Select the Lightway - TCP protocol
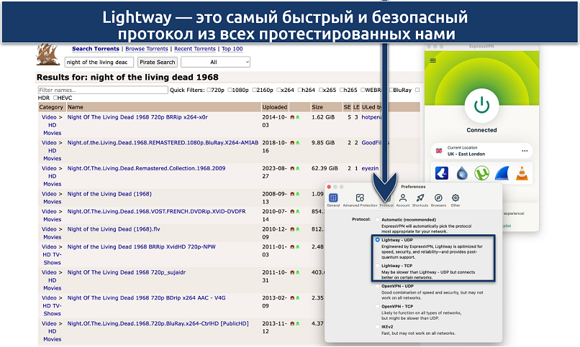The width and height of the screenshot is (580, 347). [378, 265]
